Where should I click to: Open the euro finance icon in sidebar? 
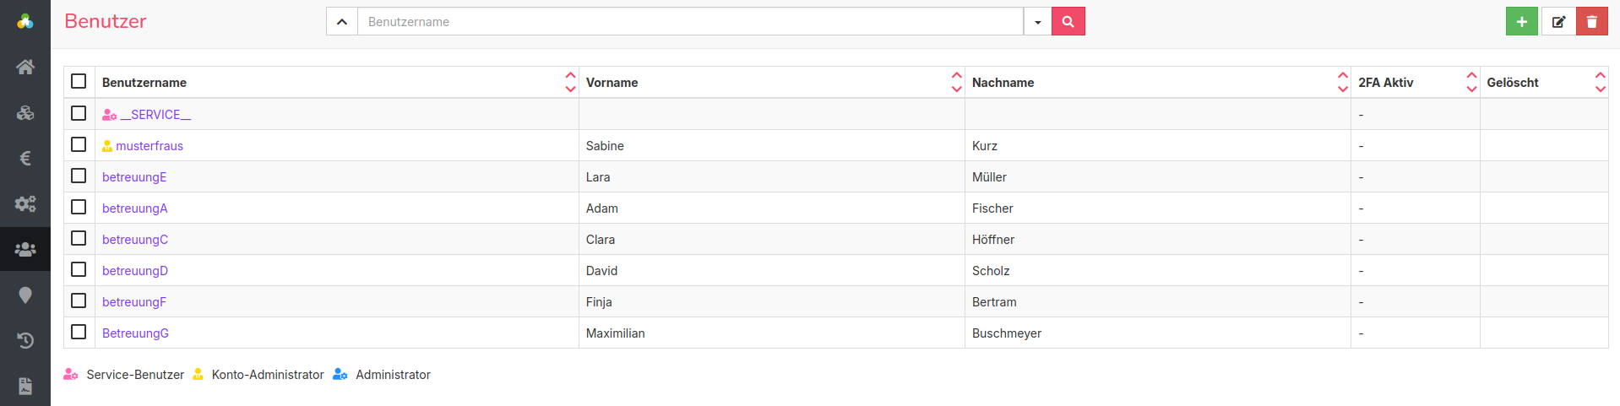(25, 158)
